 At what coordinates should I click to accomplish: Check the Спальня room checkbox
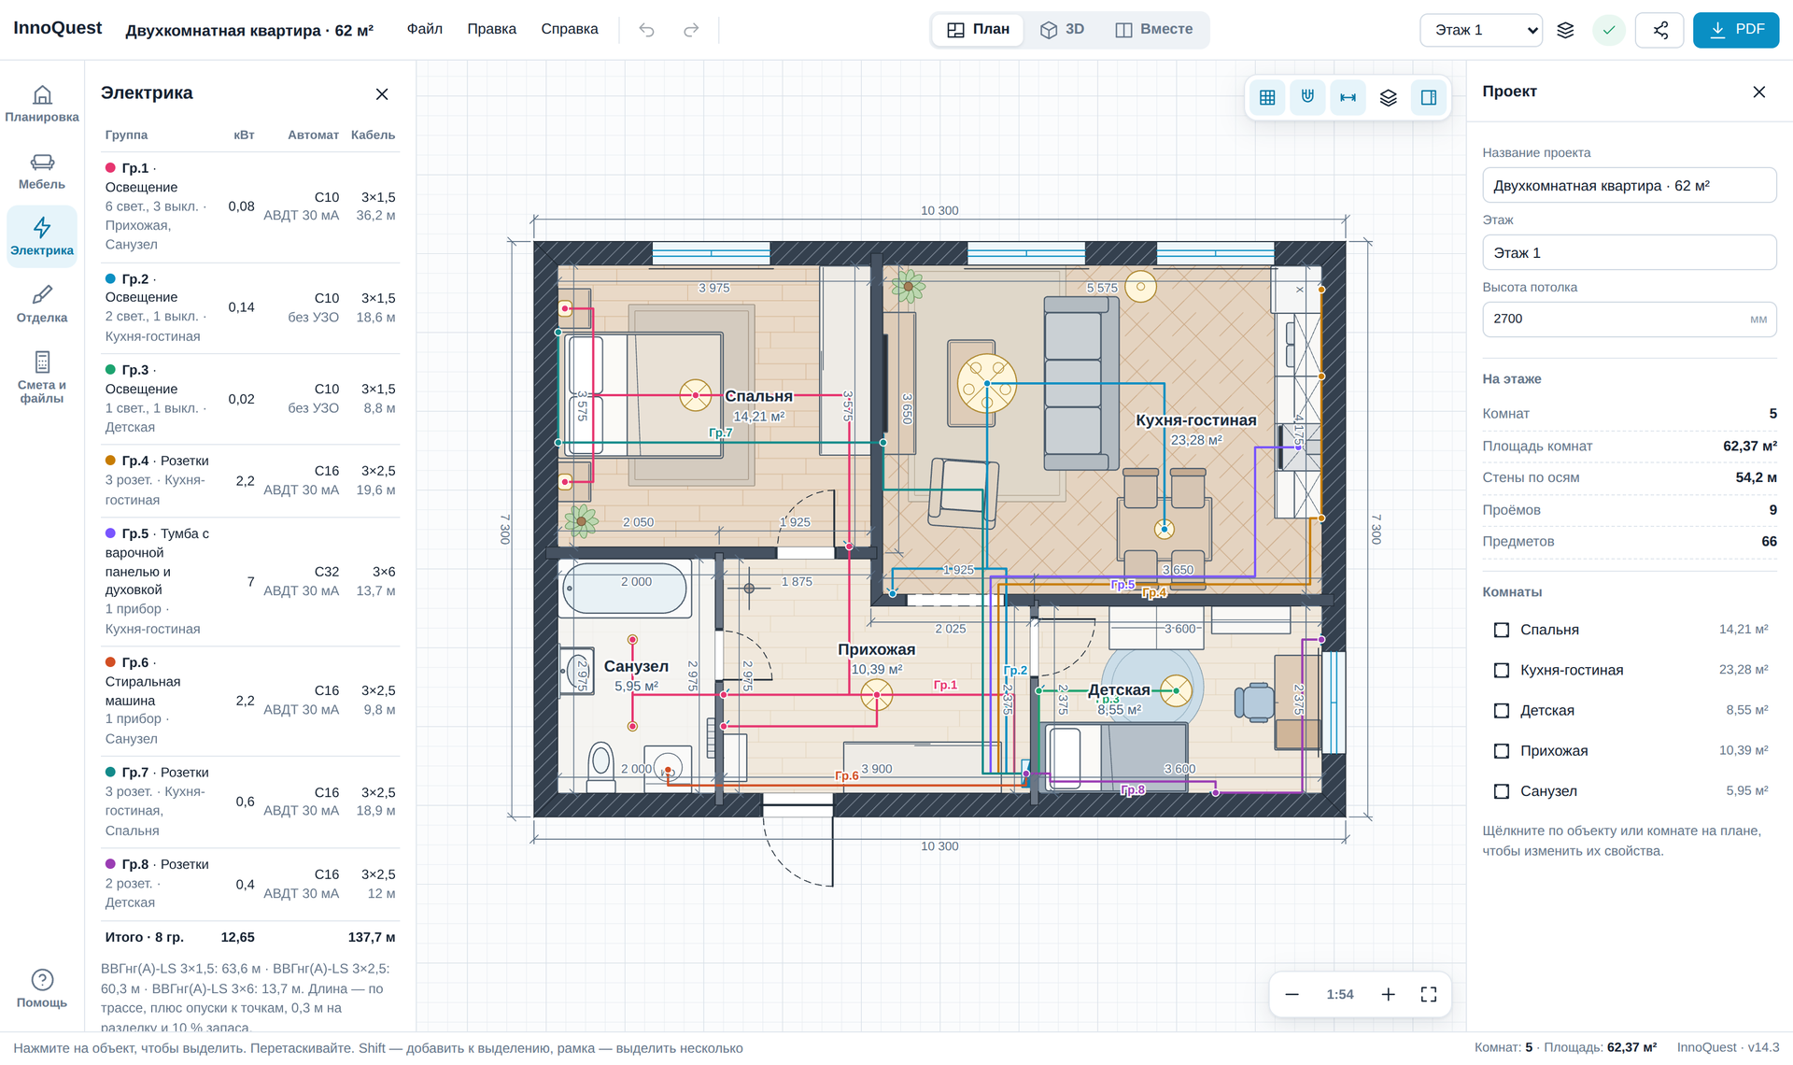pos(1502,630)
